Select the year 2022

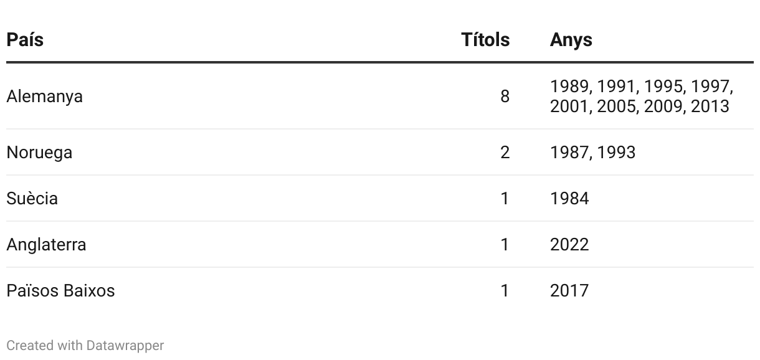[x=569, y=245]
